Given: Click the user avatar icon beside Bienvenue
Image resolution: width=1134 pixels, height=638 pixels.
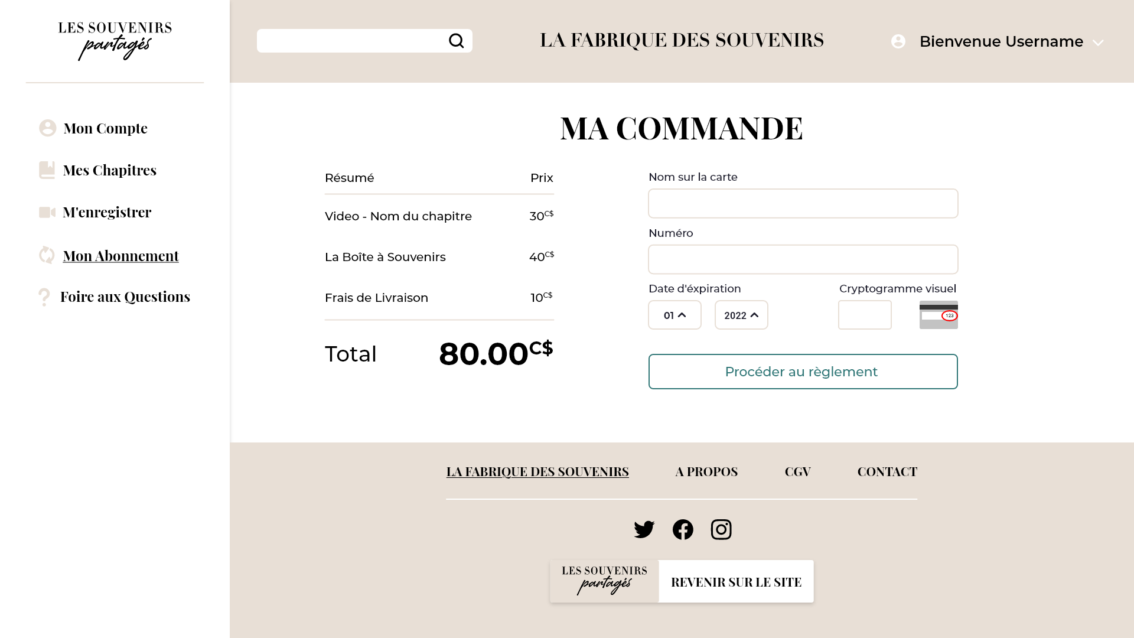Looking at the screenshot, I should click(x=898, y=41).
